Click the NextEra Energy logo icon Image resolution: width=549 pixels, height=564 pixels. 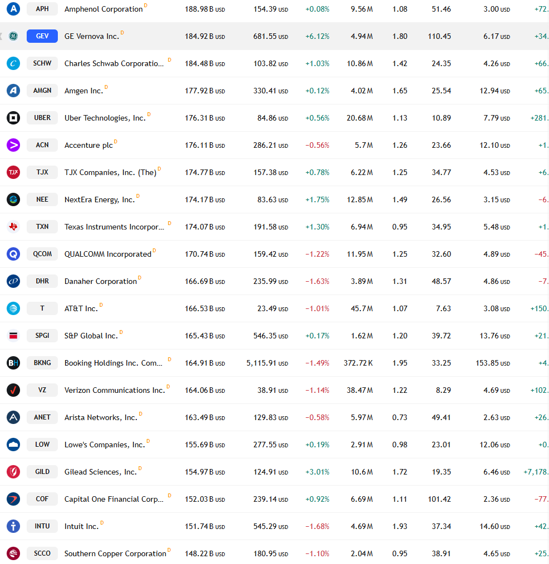[x=13, y=199]
